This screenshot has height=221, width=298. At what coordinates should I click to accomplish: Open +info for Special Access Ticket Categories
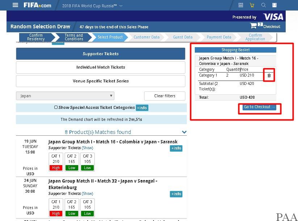point(142,108)
